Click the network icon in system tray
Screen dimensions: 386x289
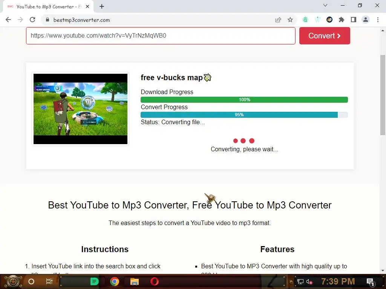click(x=300, y=281)
